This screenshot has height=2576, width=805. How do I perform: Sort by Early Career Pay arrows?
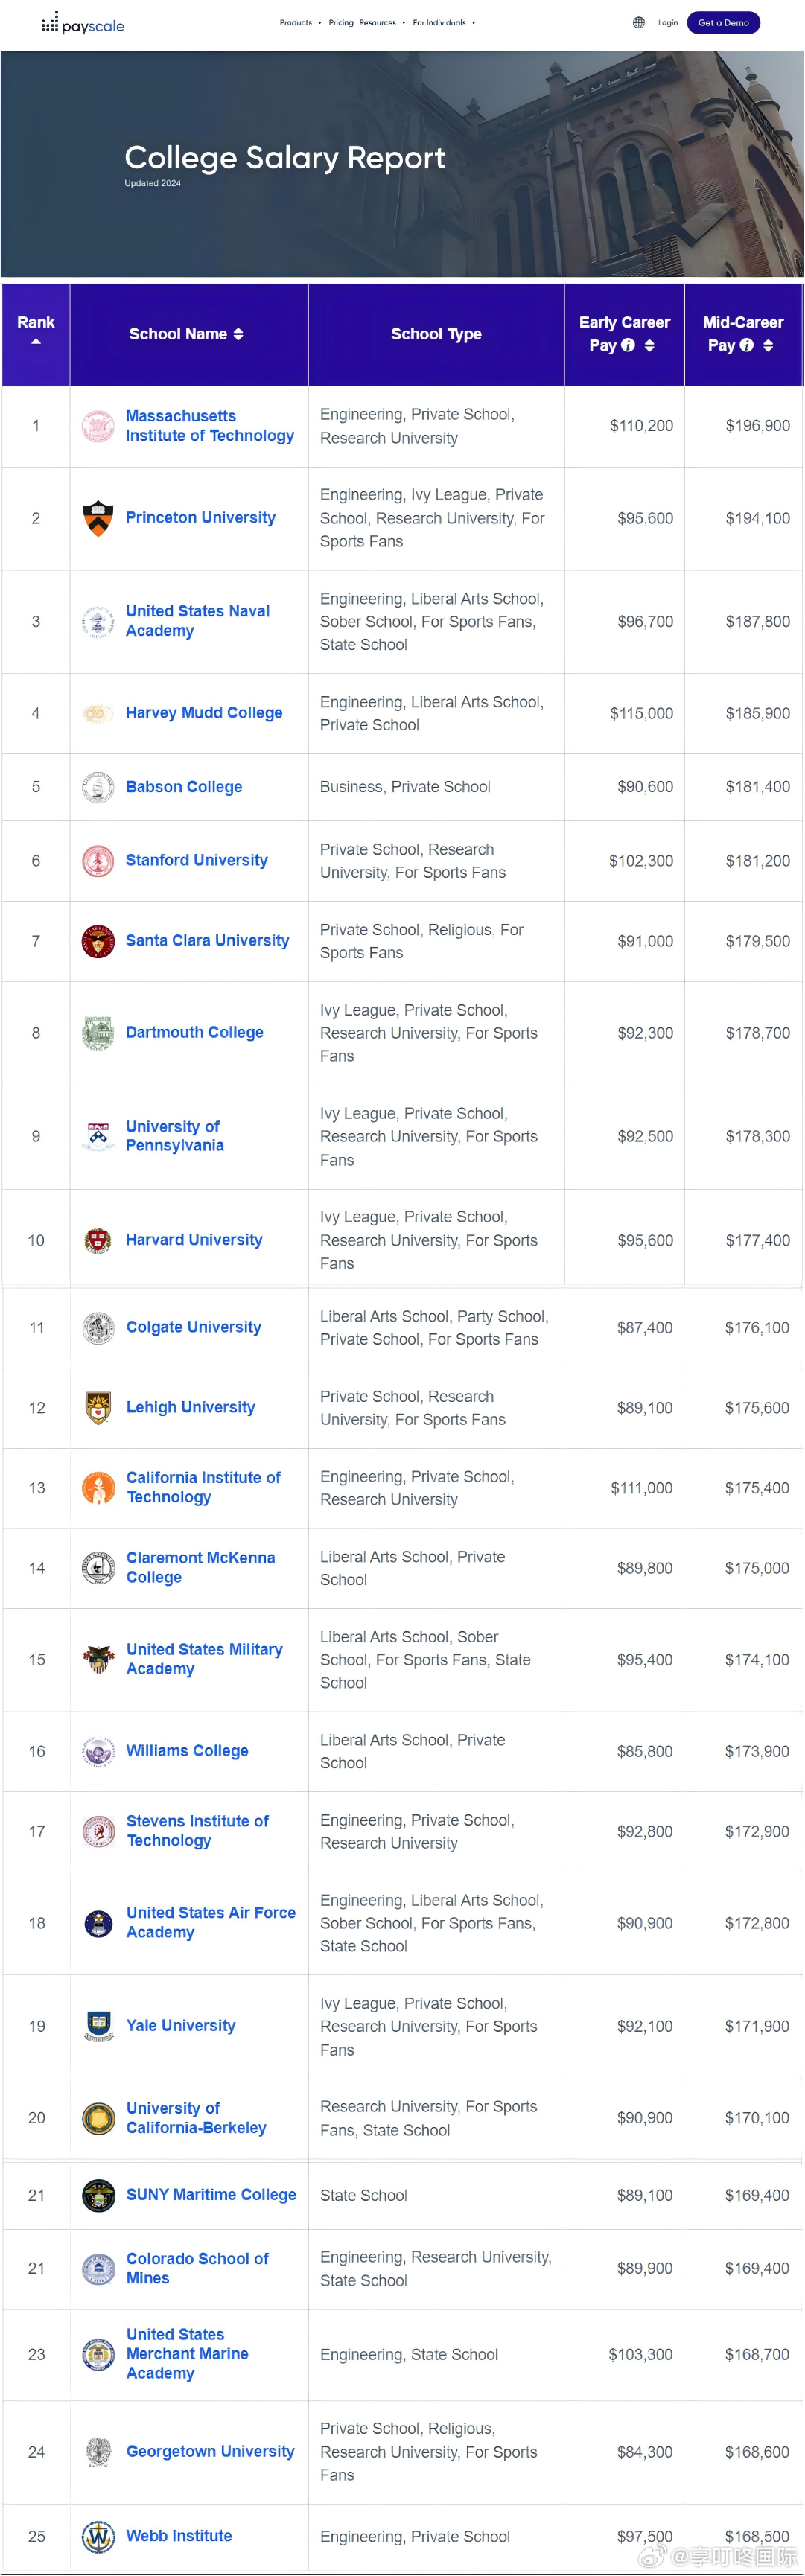click(649, 345)
